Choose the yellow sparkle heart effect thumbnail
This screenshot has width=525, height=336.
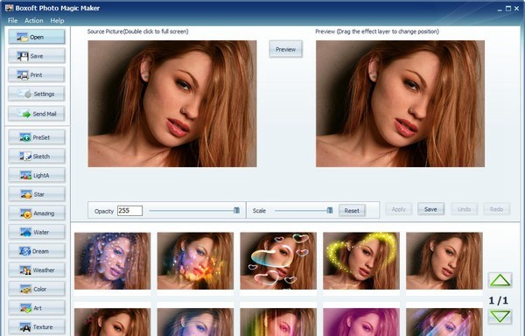(361, 261)
